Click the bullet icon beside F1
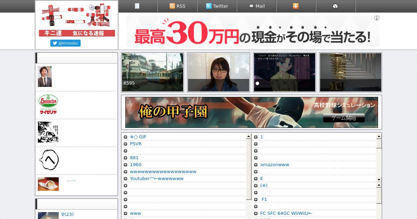This screenshot has width=417, height=219. click(x=256, y=200)
